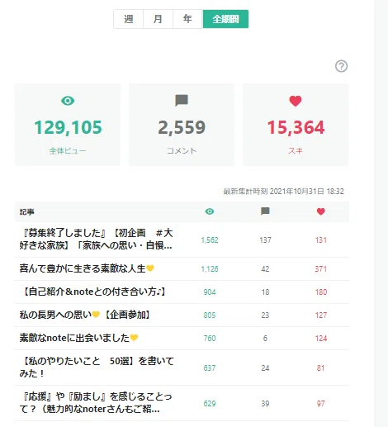Sort by the views eye column header
Screen dimensions: 388x427
coord(210,211)
